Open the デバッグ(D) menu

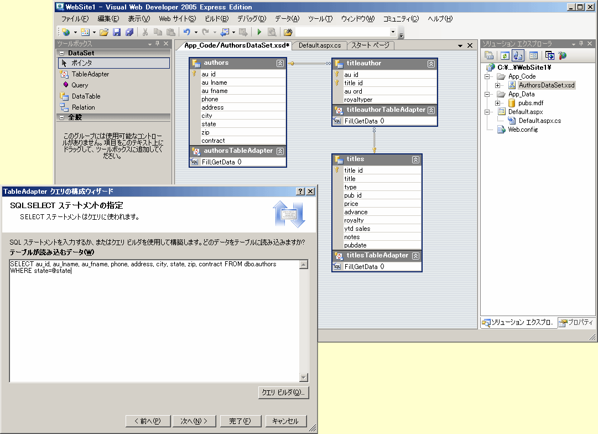tap(252, 19)
